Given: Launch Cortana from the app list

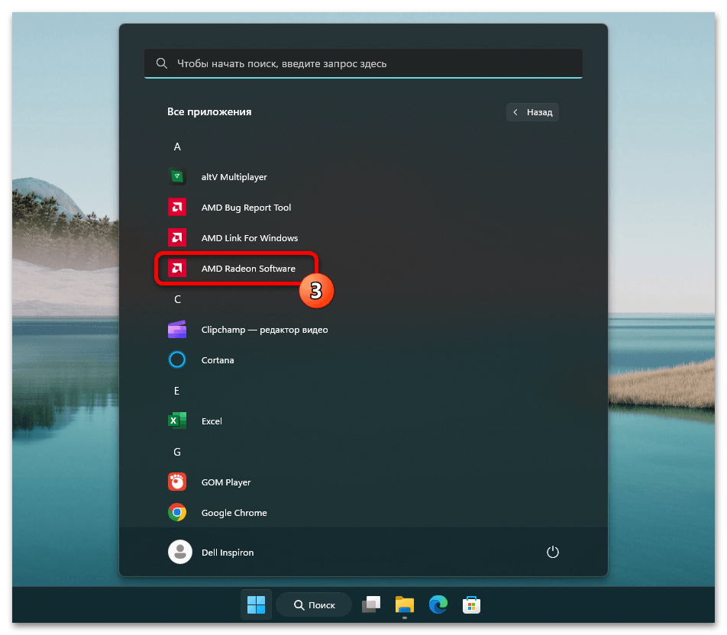Looking at the screenshot, I should pos(177,360).
